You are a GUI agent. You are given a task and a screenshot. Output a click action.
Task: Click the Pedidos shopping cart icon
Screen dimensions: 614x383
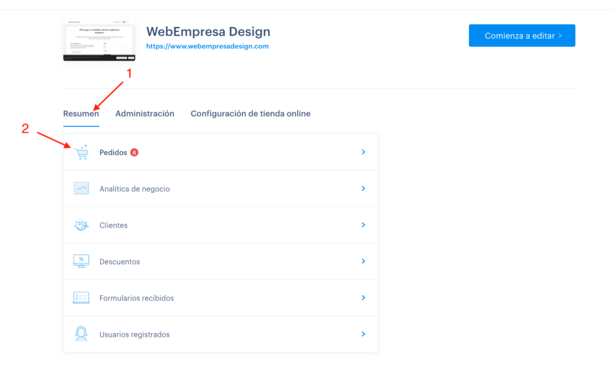pos(82,152)
